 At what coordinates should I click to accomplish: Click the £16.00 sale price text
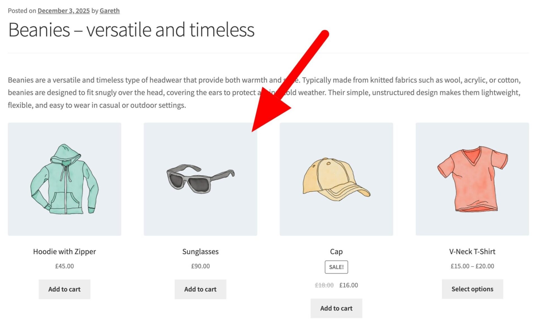pyautogui.click(x=349, y=285)
